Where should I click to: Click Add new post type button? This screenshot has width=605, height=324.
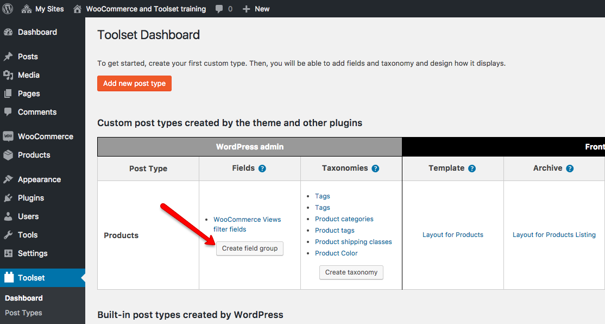pos(134,83)
